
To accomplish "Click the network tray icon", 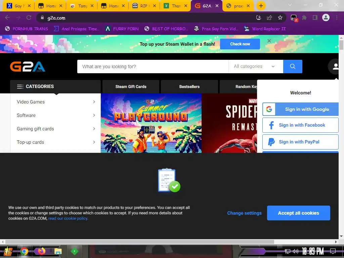I will click(x=288, y=251).
